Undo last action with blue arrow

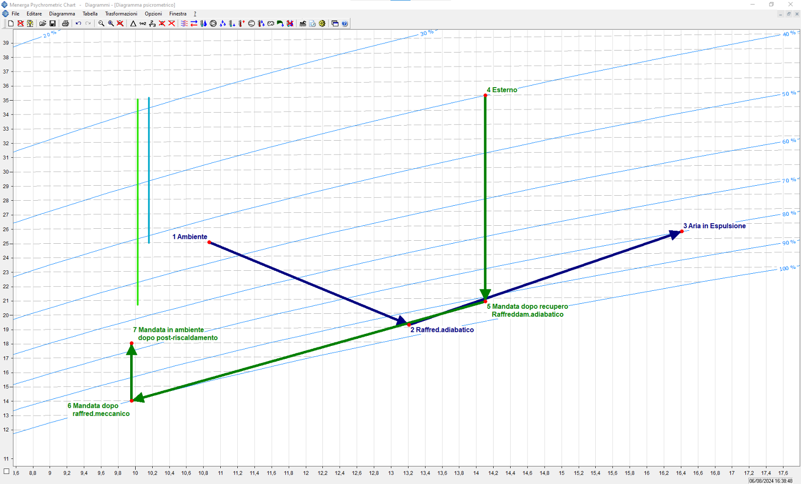click(x=78, y=24)
